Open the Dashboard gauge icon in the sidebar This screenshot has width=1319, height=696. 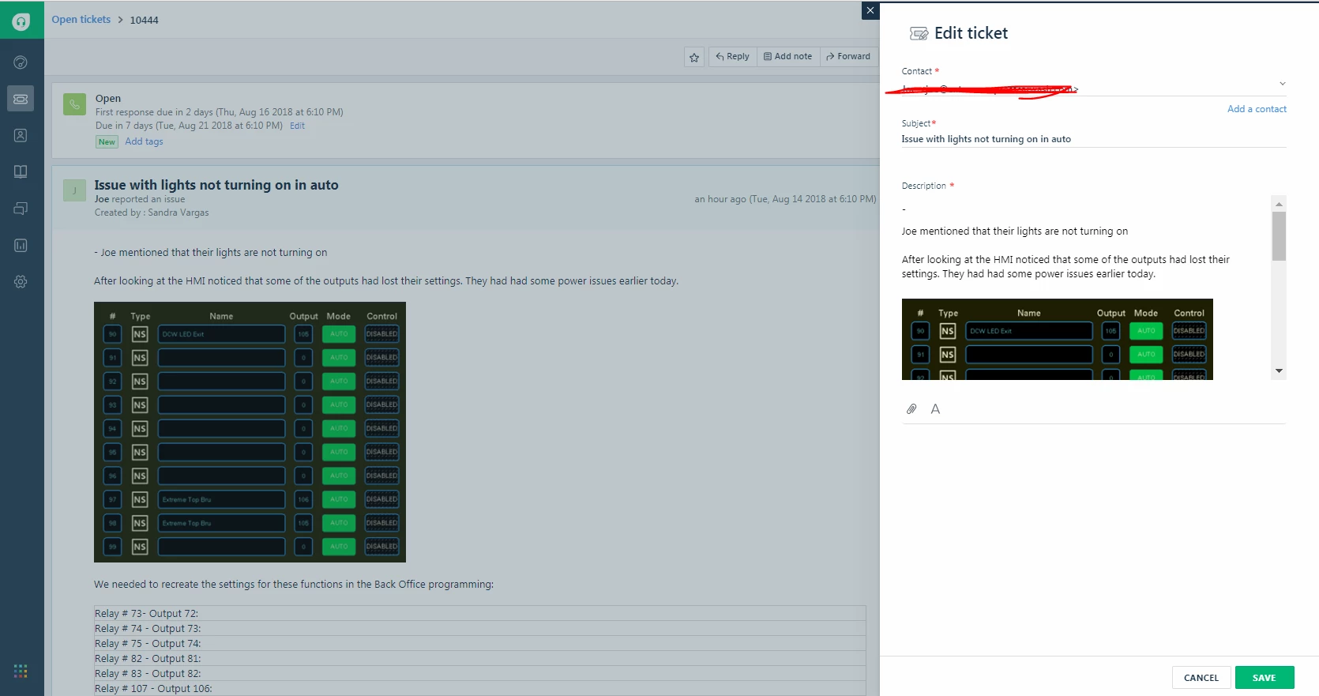[x=21, y=62]
